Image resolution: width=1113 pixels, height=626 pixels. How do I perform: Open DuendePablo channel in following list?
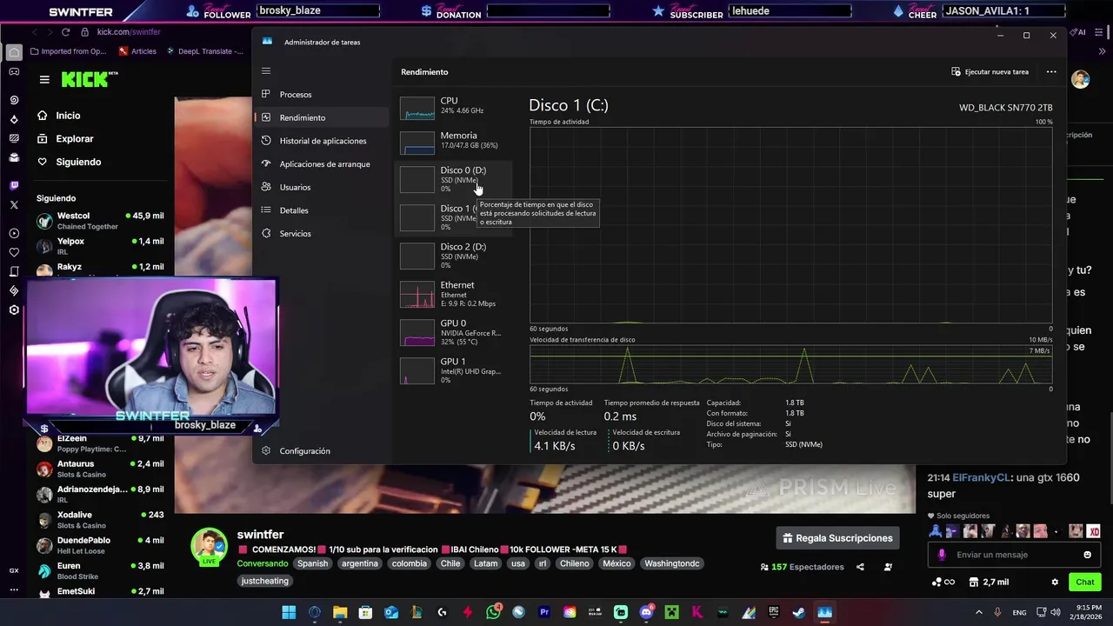click(100, 545)
